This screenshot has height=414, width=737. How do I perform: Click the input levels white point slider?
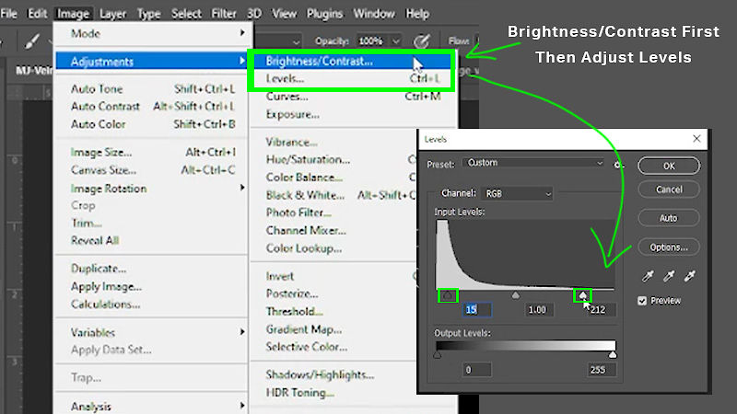[583, 295]
